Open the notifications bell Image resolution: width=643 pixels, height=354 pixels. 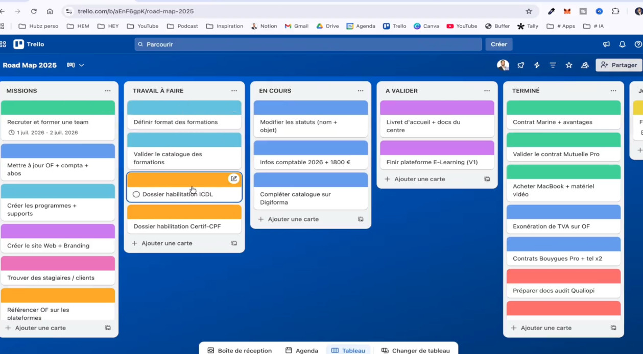622,44
